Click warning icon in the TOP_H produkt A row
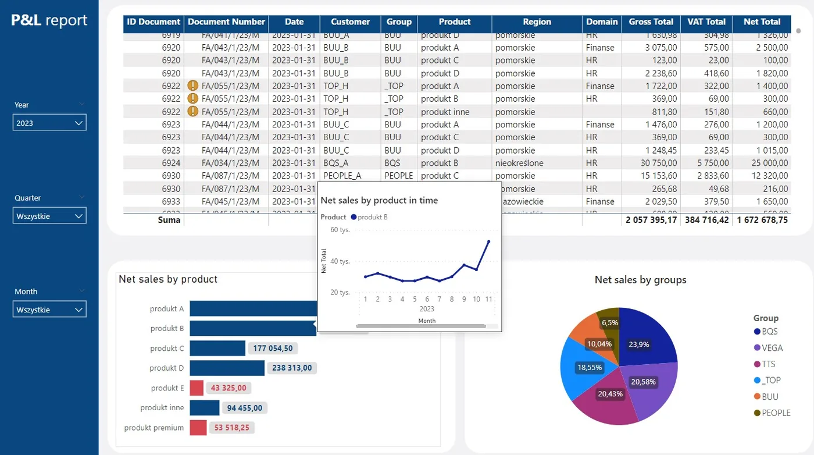 click(192, 86)
